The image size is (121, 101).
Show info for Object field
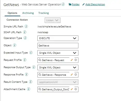[15, 45]
